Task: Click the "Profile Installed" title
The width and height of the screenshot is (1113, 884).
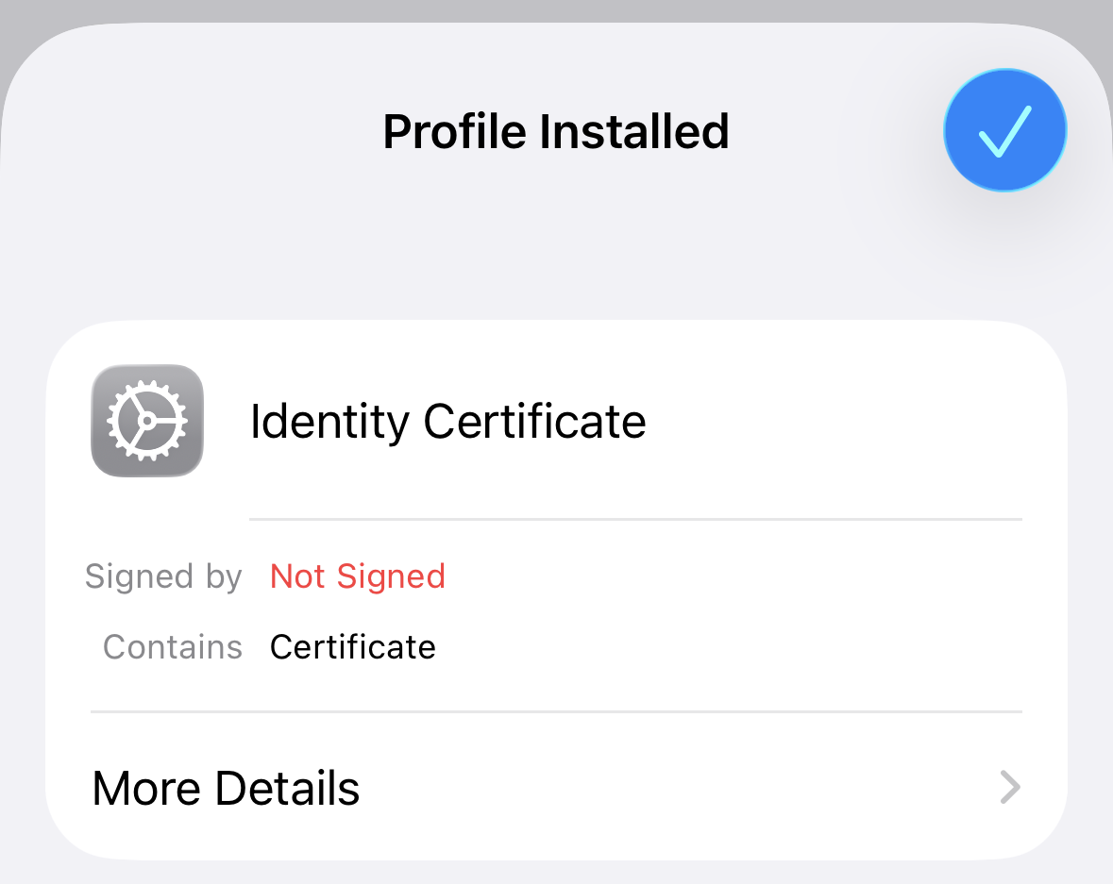Action: point(556,131)
